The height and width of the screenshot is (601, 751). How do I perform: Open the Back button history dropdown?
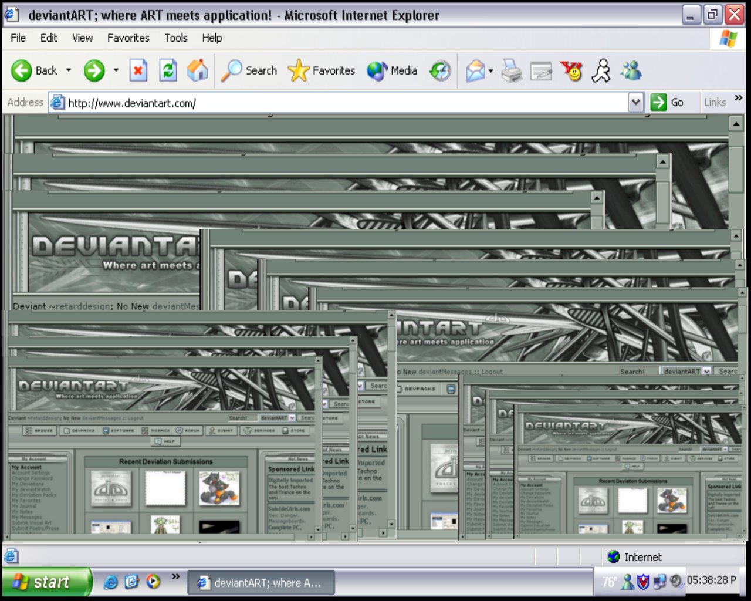pos(69,70)
